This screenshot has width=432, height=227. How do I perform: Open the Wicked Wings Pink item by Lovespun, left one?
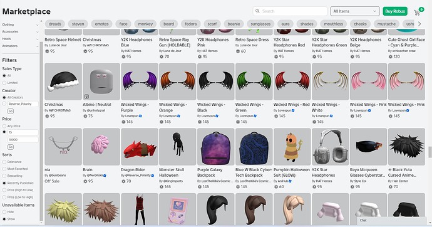point(368,82)
